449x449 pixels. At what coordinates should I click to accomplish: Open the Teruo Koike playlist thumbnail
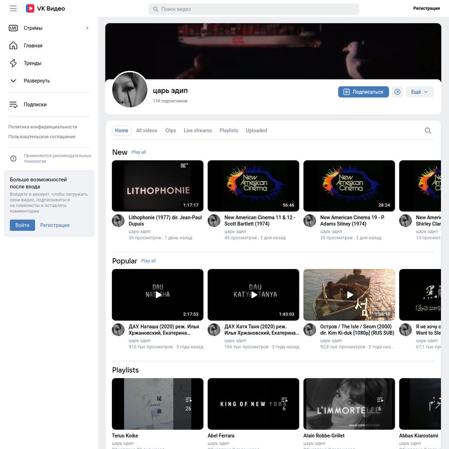pos(158,404)
